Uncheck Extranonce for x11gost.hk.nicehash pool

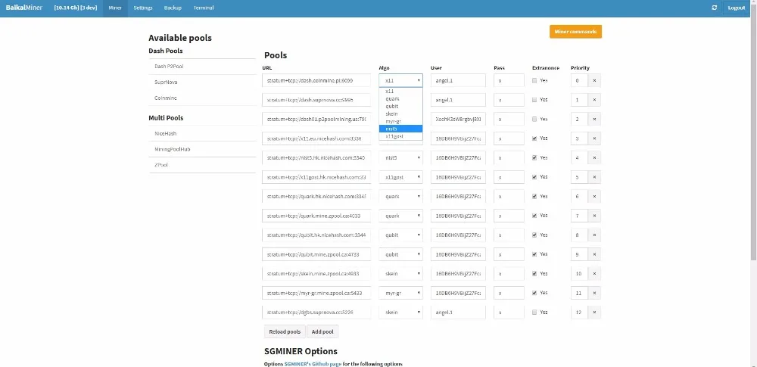point(534,177)
